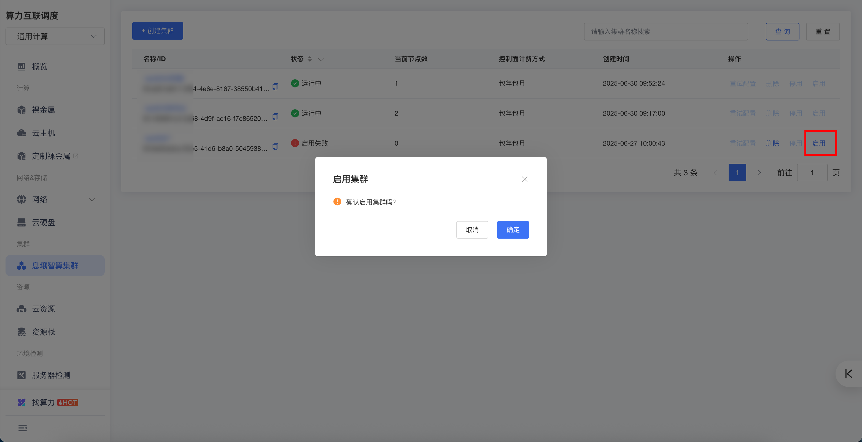This screenshot has height=442, width=862.
Task: Click 启用 for the 启用失败 cluster
Action: coord(819,143)
